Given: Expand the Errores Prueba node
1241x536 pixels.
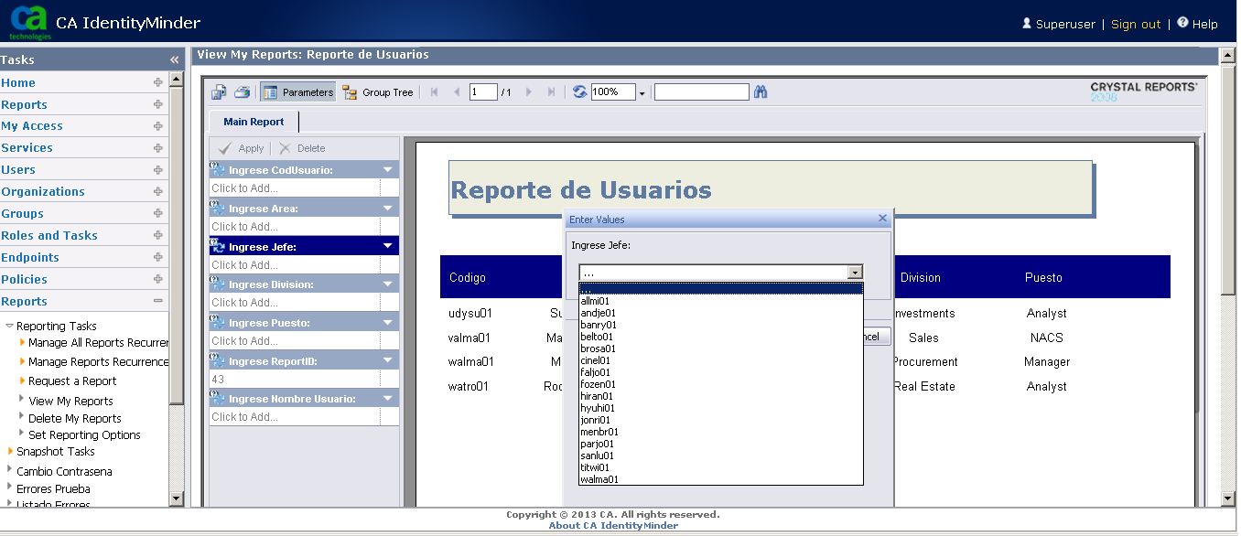Looking at the screenshot, I should tap(10, 487).
